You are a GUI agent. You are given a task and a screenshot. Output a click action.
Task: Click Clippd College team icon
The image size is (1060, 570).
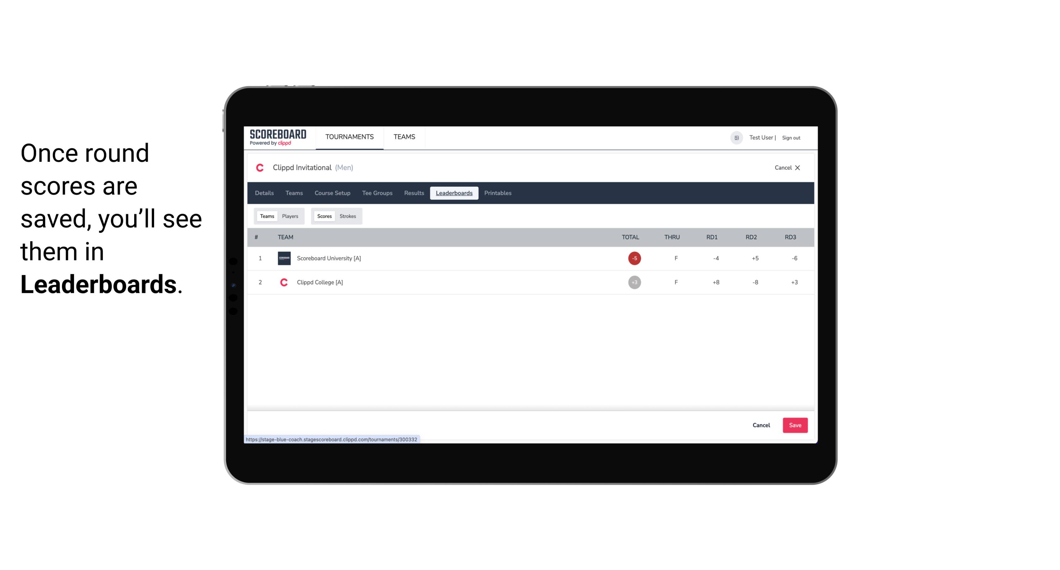[283, 282]
